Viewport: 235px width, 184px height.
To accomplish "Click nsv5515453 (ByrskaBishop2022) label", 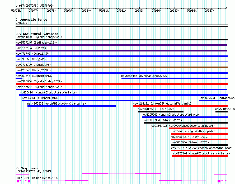I will click(x=144, y=76).
